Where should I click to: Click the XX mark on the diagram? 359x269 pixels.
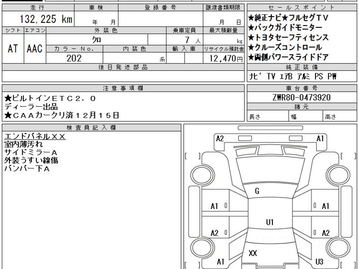click(x=253, y=253)
